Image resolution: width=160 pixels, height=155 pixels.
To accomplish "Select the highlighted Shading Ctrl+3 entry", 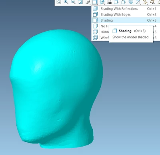I will (x=126, y=20).
